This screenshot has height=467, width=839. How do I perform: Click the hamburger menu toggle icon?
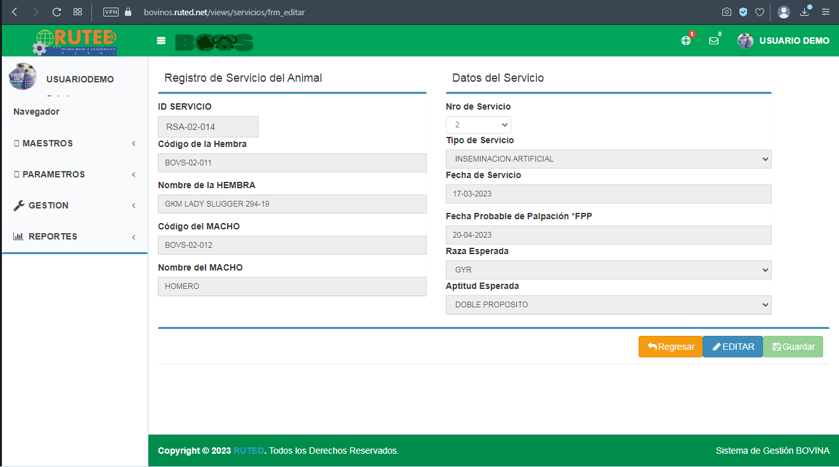click(x=161, y=41)
